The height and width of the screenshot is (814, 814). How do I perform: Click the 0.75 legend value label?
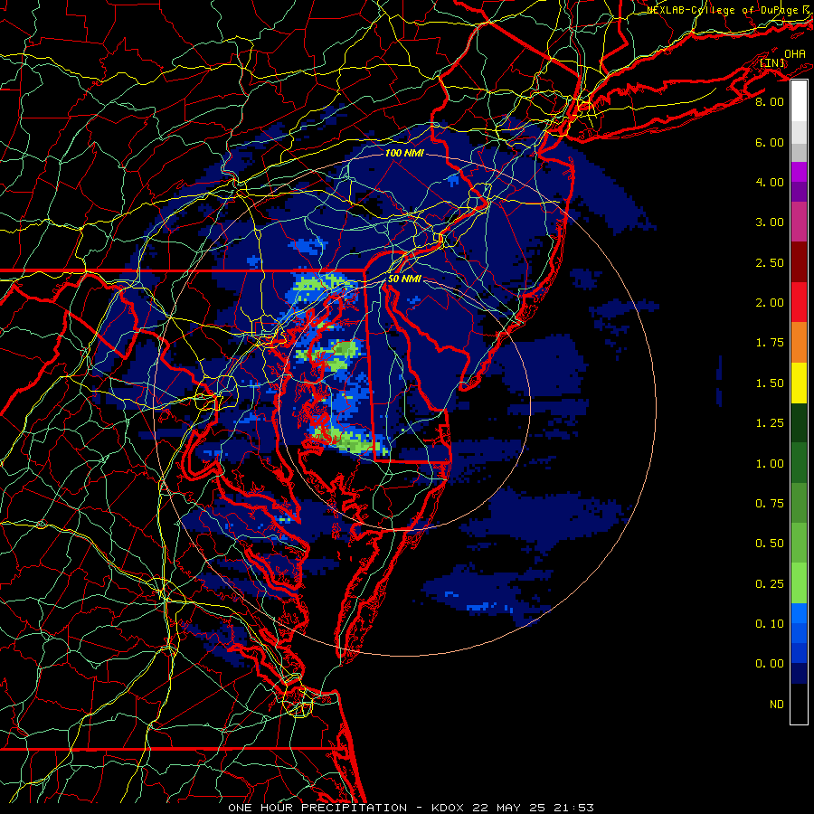(x=770, y=504)
